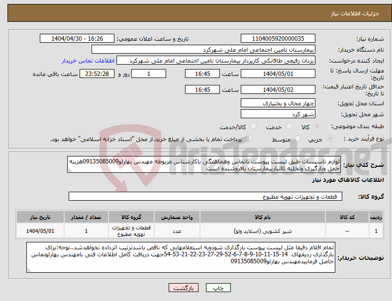
Task: Click the description area resize grip
Action: [70, 170]
